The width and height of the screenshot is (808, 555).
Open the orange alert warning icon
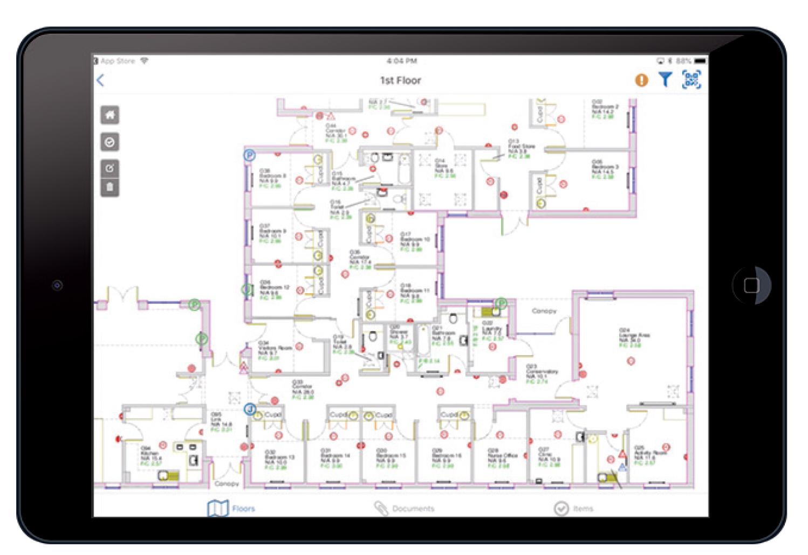click(641, 80)
